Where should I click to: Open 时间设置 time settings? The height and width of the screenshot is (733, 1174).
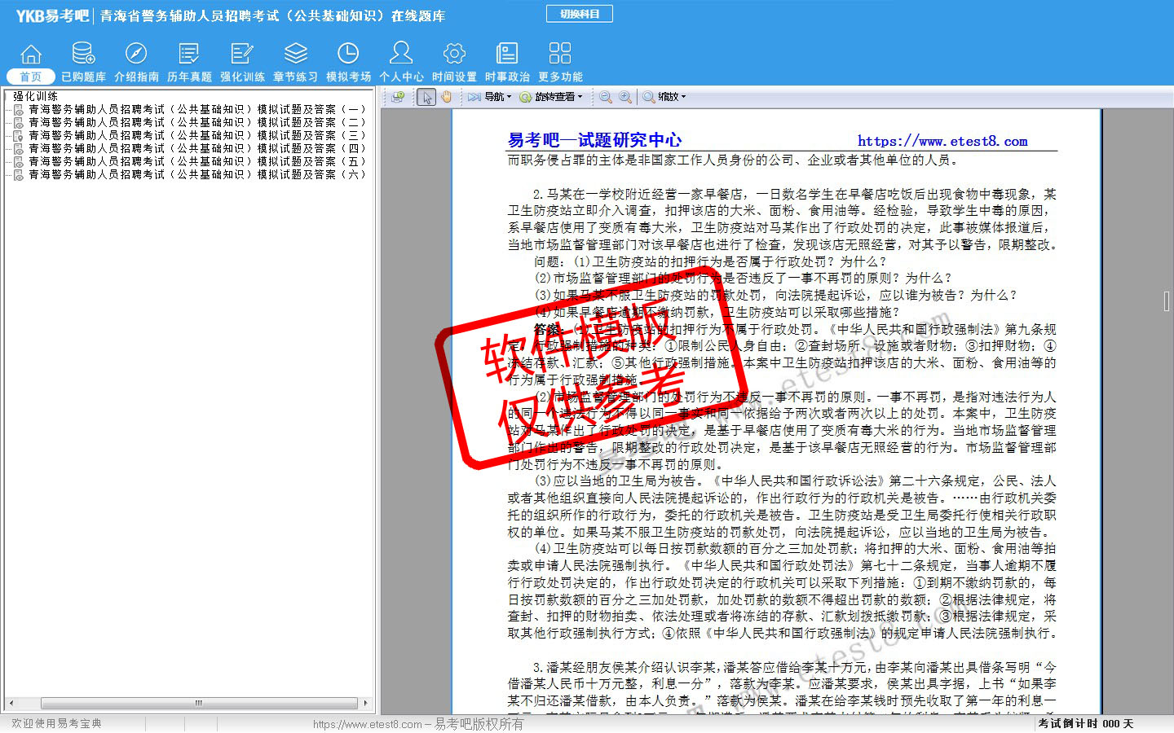(x=454, y=63)
